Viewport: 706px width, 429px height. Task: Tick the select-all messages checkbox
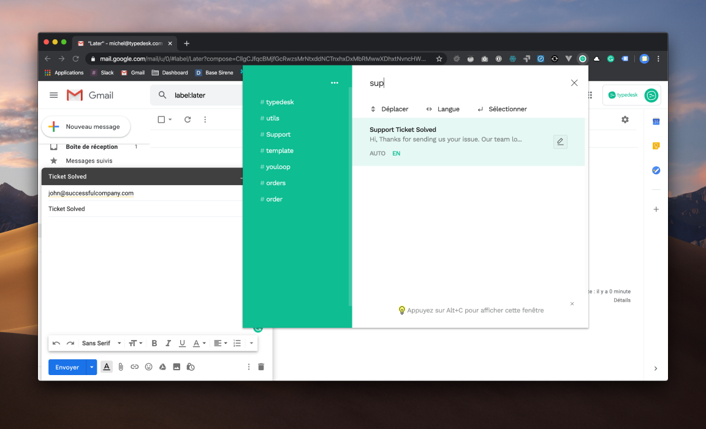pyautogui.click(x=161, y=120)
